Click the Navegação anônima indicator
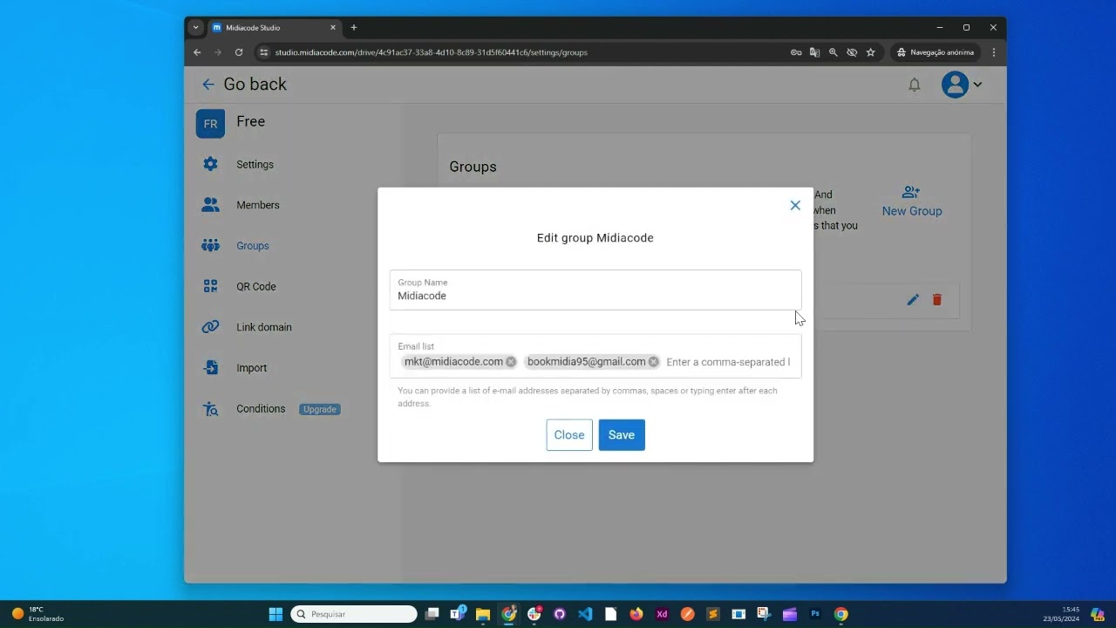Viewport: 1116px width, 628px height. coord(936,52)
